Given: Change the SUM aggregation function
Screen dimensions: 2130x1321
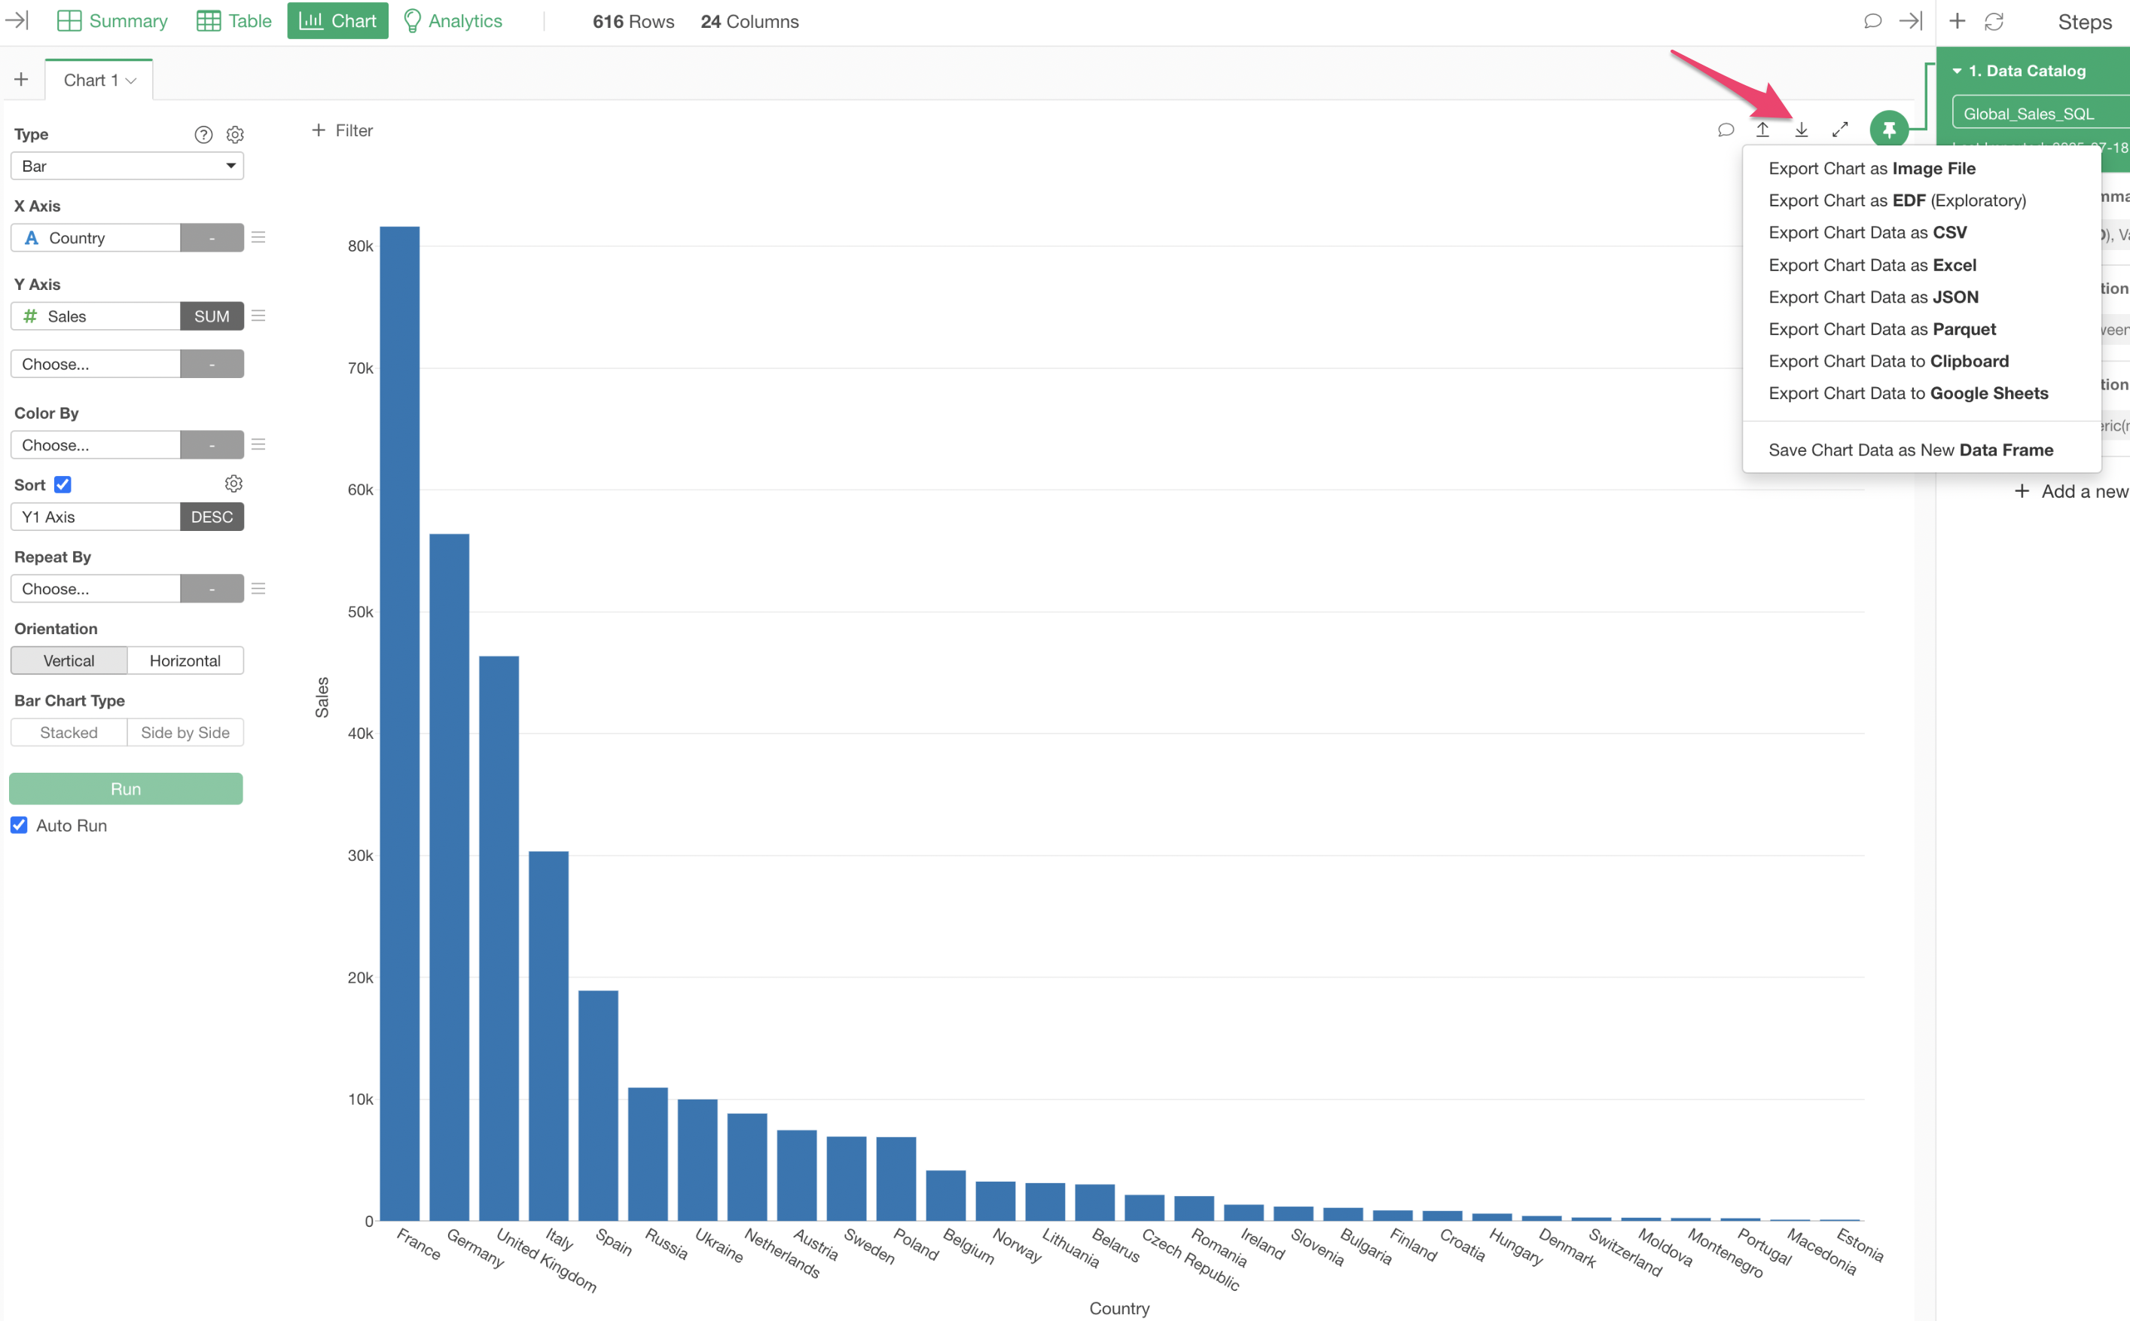Looking at the screenshot, I should pyautogui.click(x=212, y=316).
